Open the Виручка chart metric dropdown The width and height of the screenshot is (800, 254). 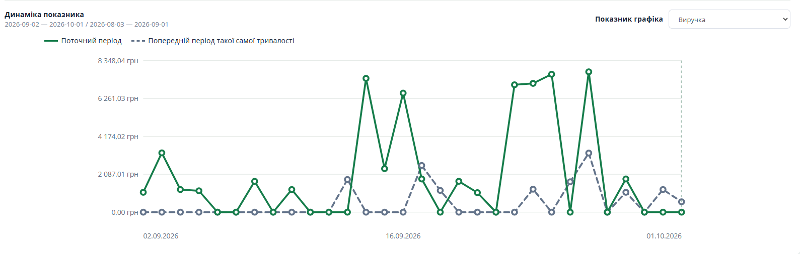tap(729, 20)
